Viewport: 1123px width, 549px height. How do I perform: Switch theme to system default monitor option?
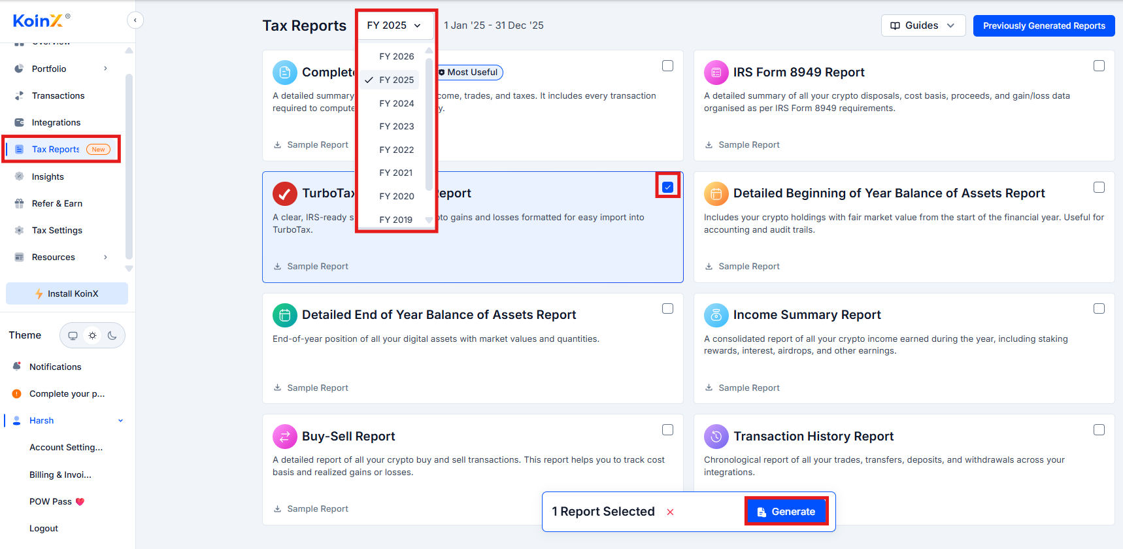point(73,335)
